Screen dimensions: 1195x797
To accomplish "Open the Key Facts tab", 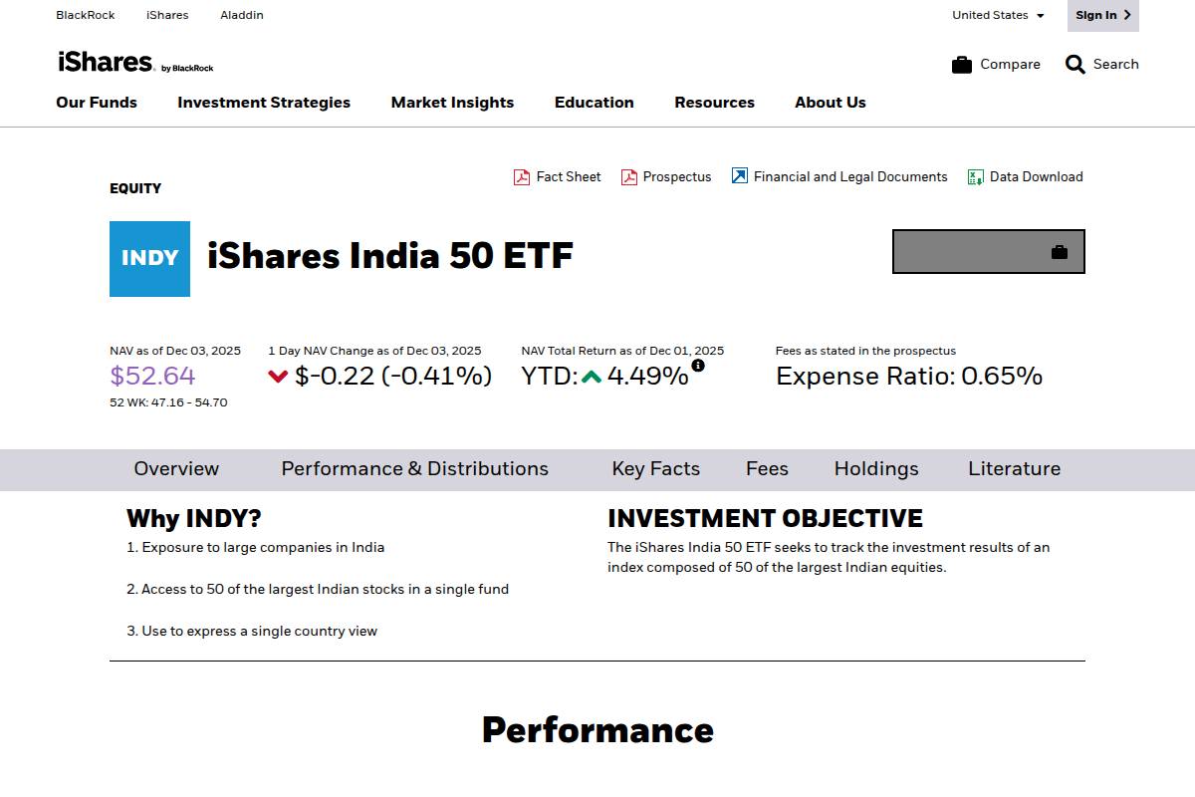I will (x=655, y=468).
